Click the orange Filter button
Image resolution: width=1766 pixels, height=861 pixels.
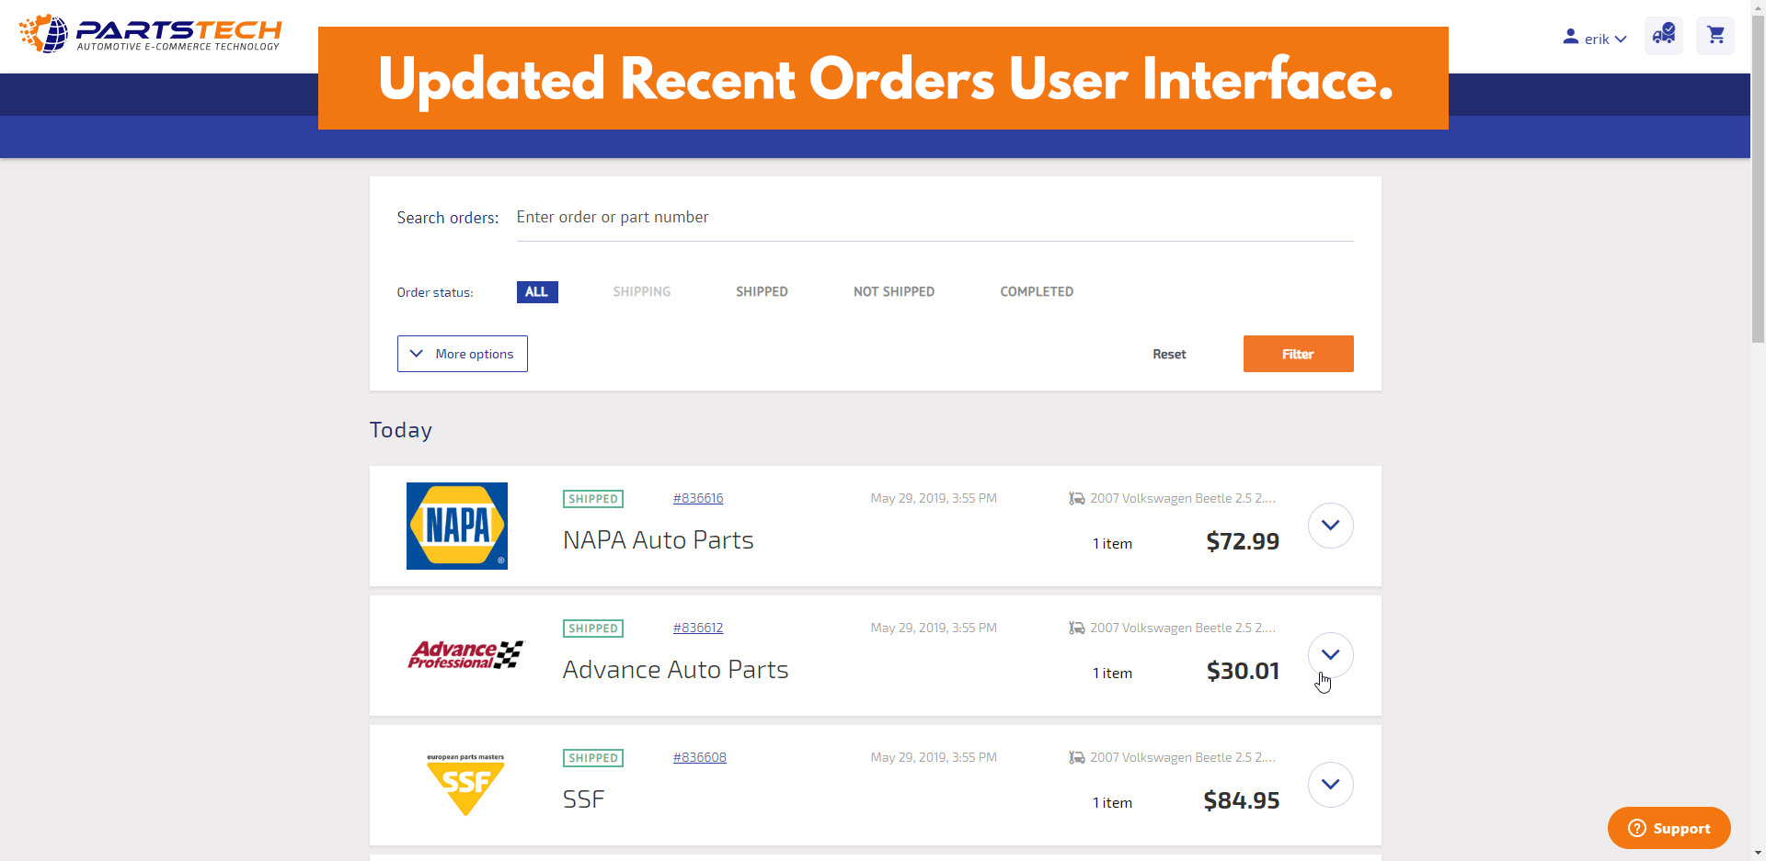pos(1298,354)
